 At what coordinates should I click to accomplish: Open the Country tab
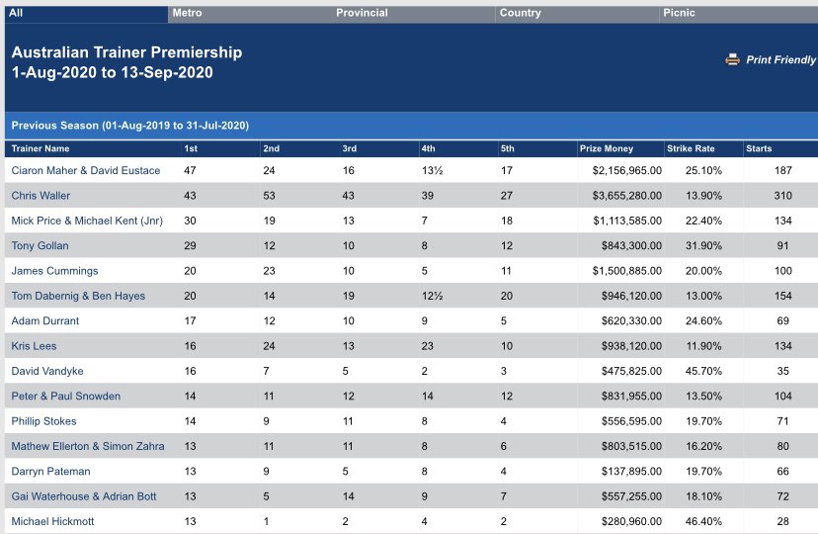coord(577,14)
